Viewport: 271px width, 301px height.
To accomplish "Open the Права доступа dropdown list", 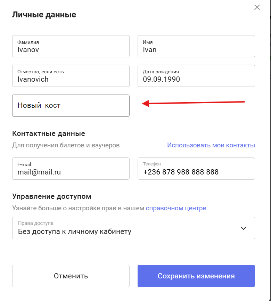I will point(133,228).
